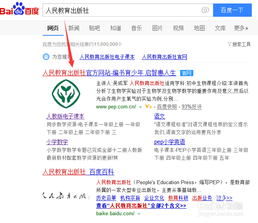Expand dropdown arrow after baike.baidu.com/

pyautogui.click(x=139, y=214)
